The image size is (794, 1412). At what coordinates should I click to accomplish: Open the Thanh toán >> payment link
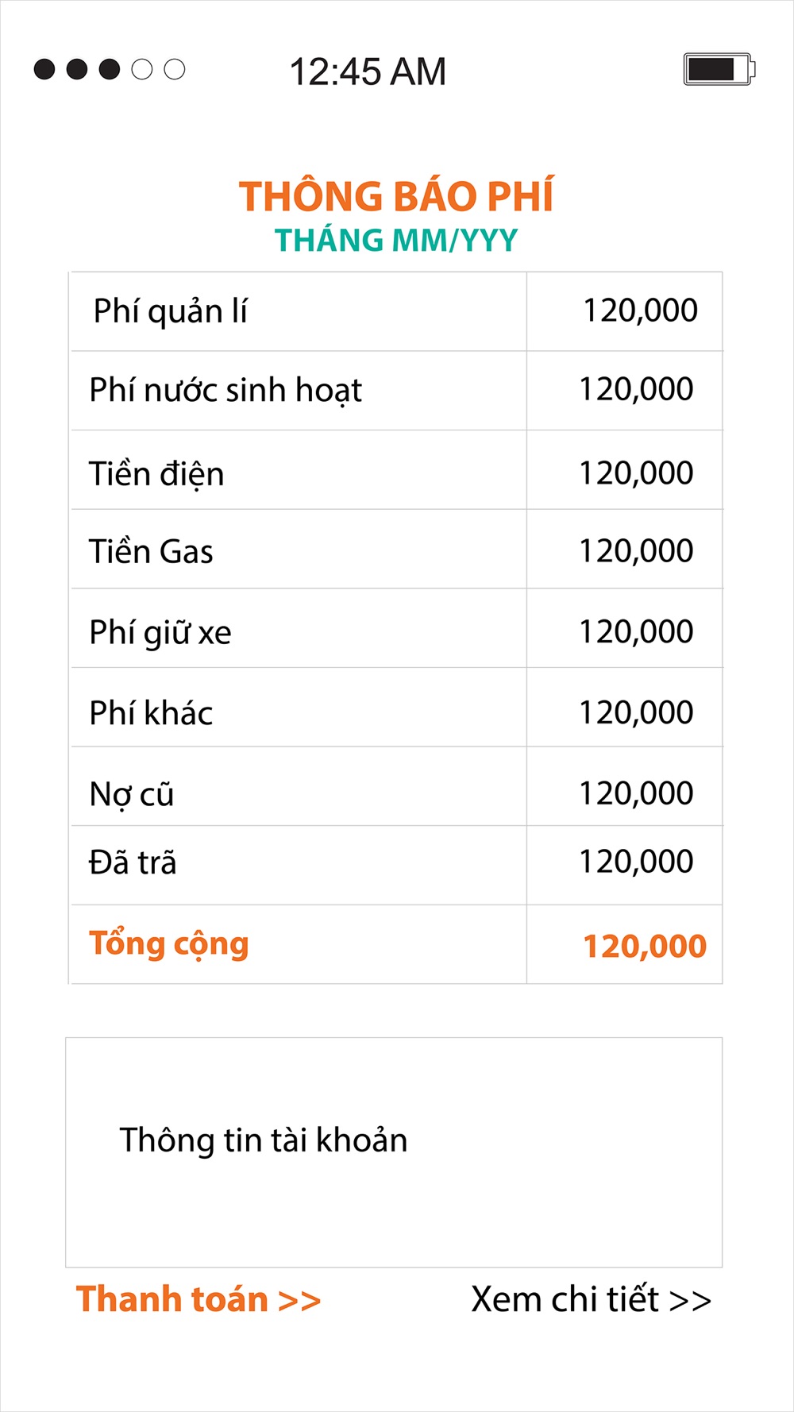[198, 1300]
